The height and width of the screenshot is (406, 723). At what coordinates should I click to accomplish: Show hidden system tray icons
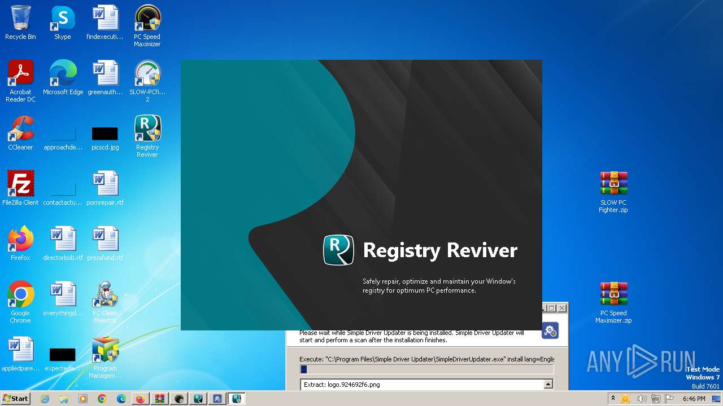click(613, 399)
